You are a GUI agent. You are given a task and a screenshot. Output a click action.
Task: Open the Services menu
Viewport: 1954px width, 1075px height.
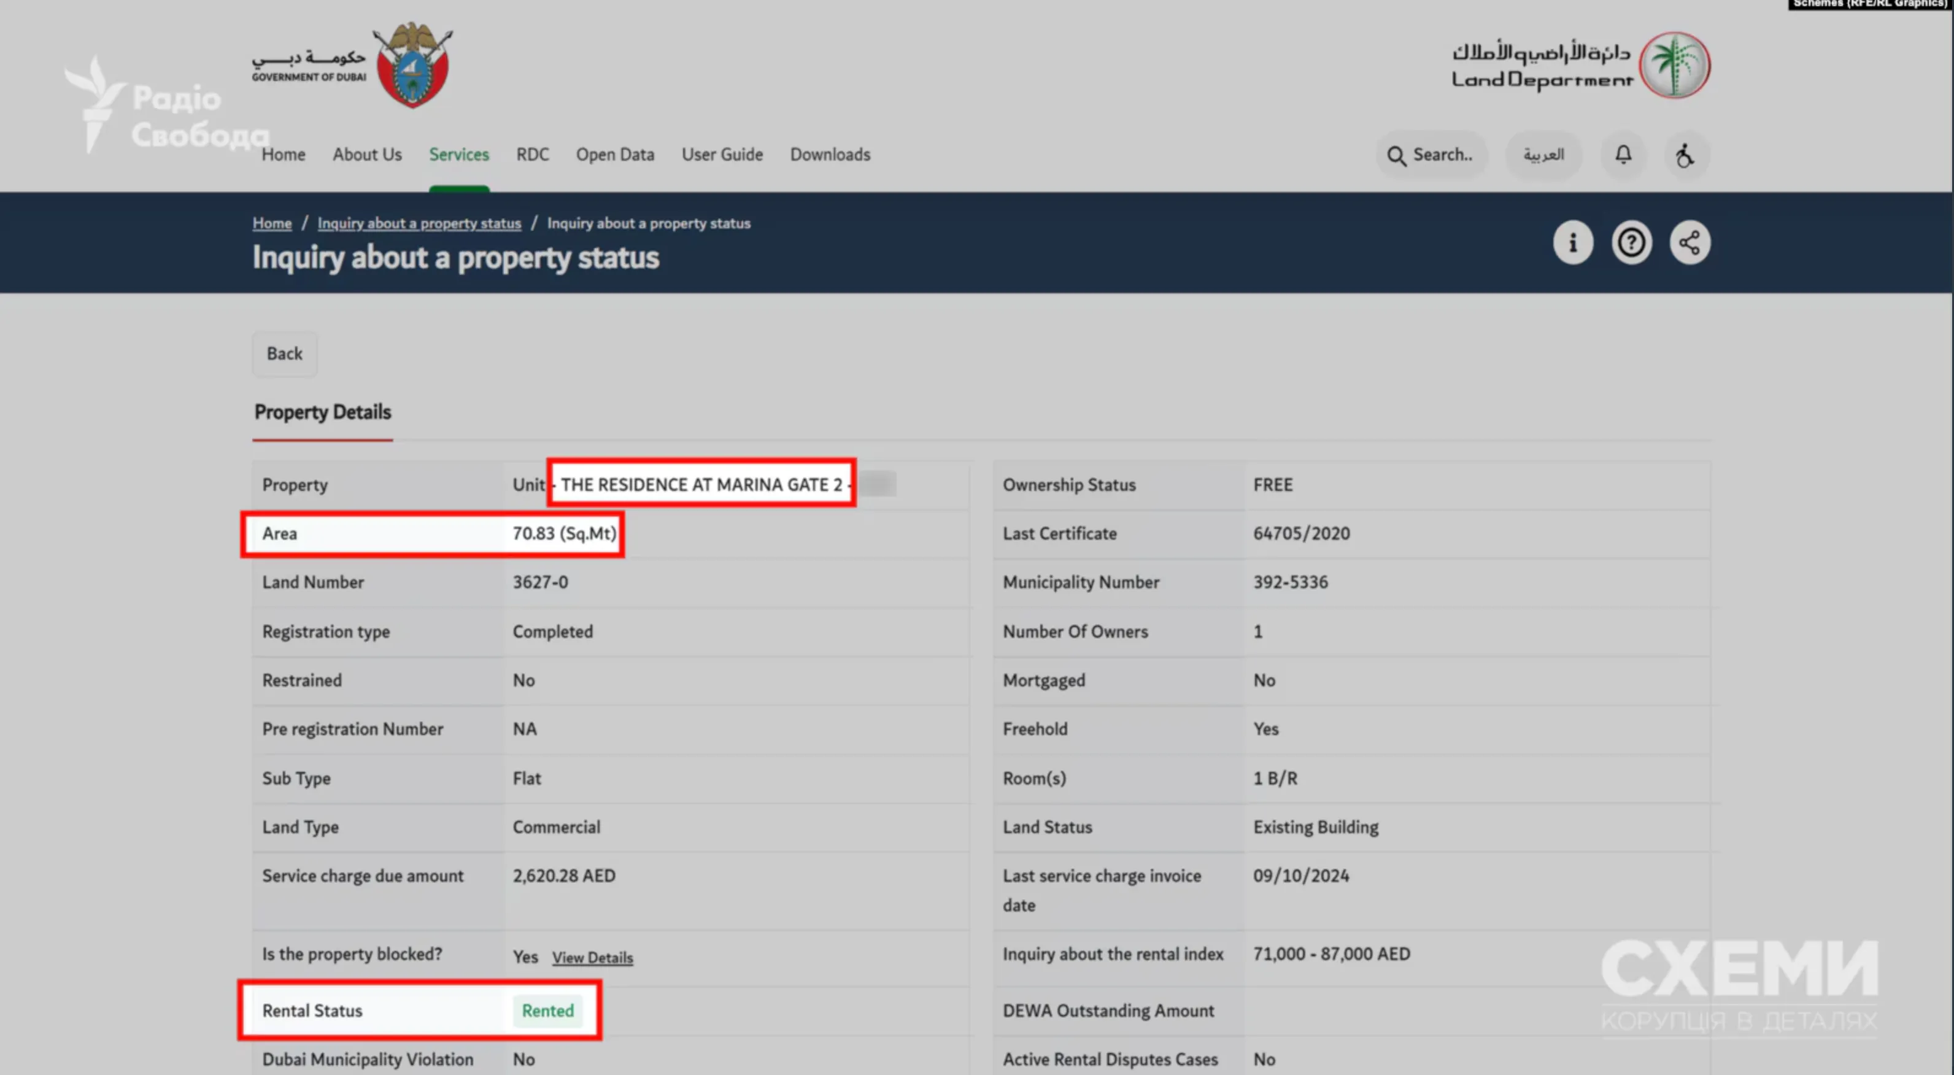click(459, 155)
